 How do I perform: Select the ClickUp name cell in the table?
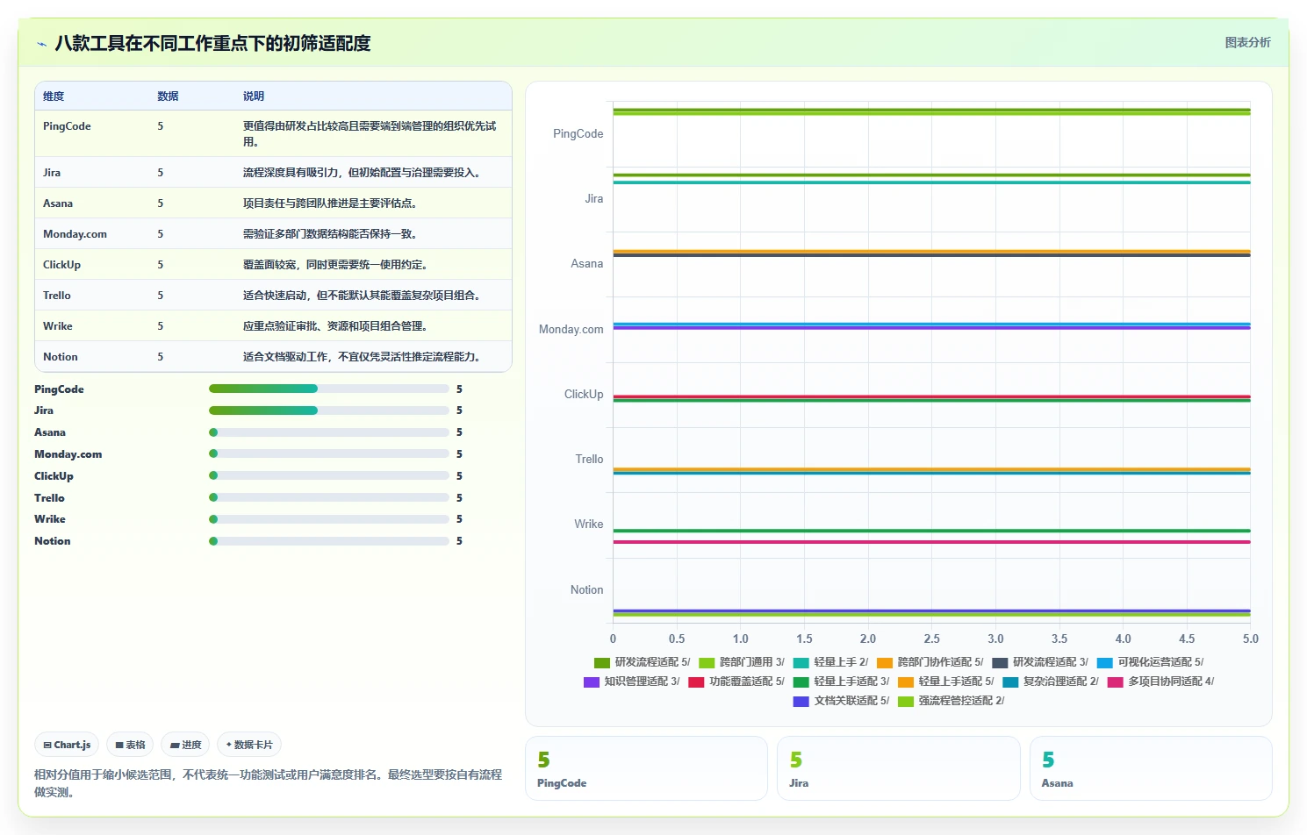click(61, 265)
